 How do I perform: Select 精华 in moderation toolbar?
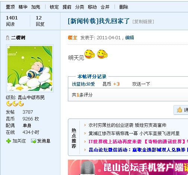tap(23, 7)
